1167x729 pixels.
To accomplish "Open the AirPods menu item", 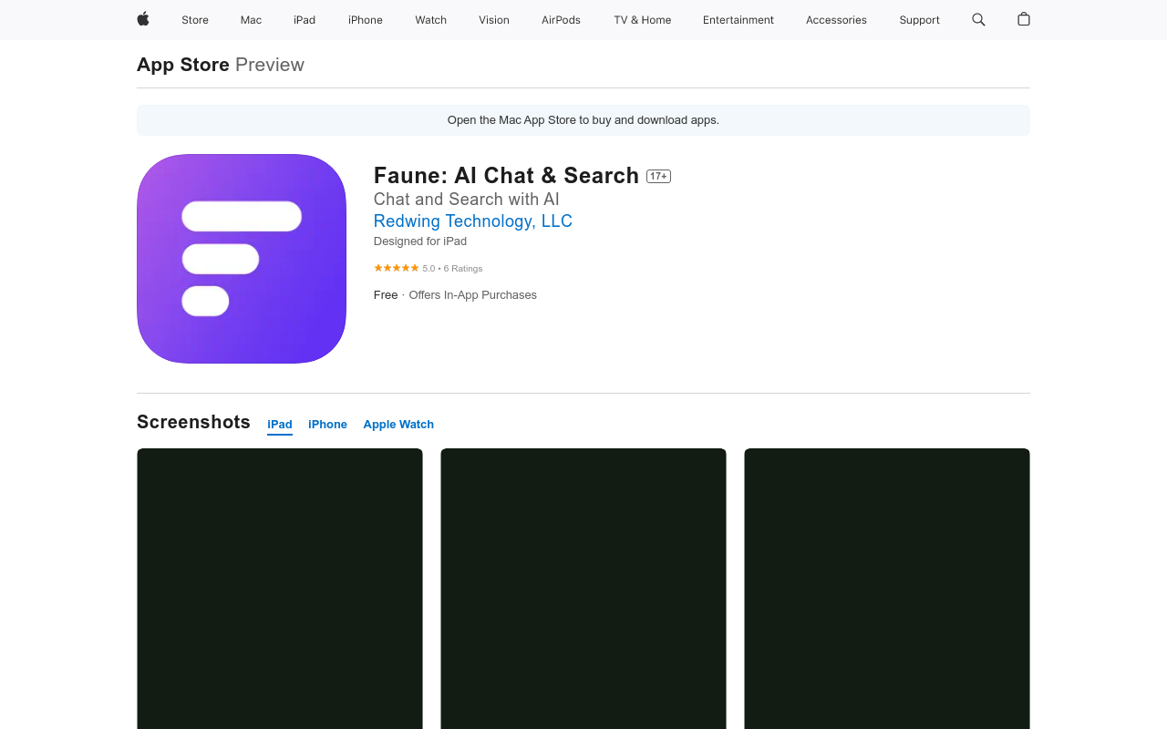I will click(x=561, y=20).
